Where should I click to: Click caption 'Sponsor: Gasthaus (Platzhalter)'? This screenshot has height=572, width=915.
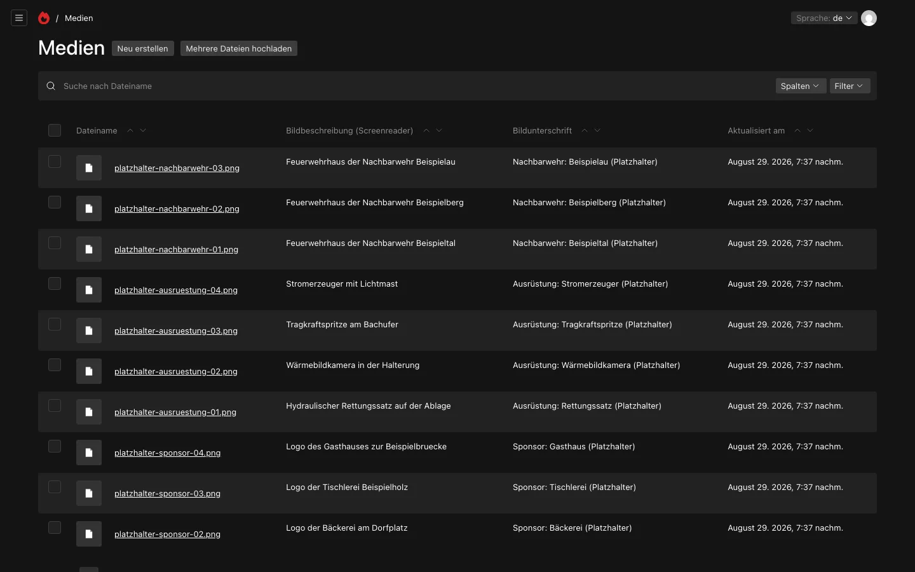pyautogui.click(x=574, y=447)
